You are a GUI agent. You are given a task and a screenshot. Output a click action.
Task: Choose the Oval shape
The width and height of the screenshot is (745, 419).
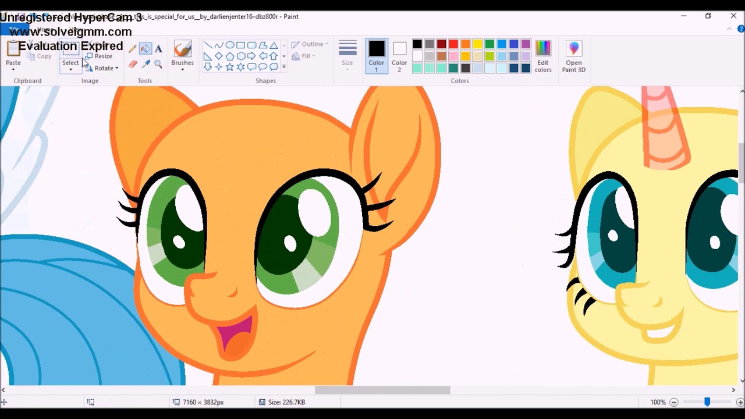pos(230,45)
